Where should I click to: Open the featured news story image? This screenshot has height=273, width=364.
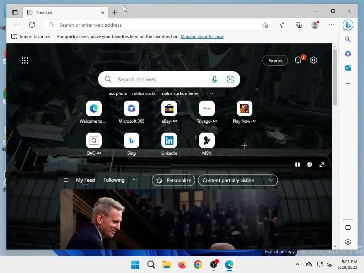tap(169, 219)
